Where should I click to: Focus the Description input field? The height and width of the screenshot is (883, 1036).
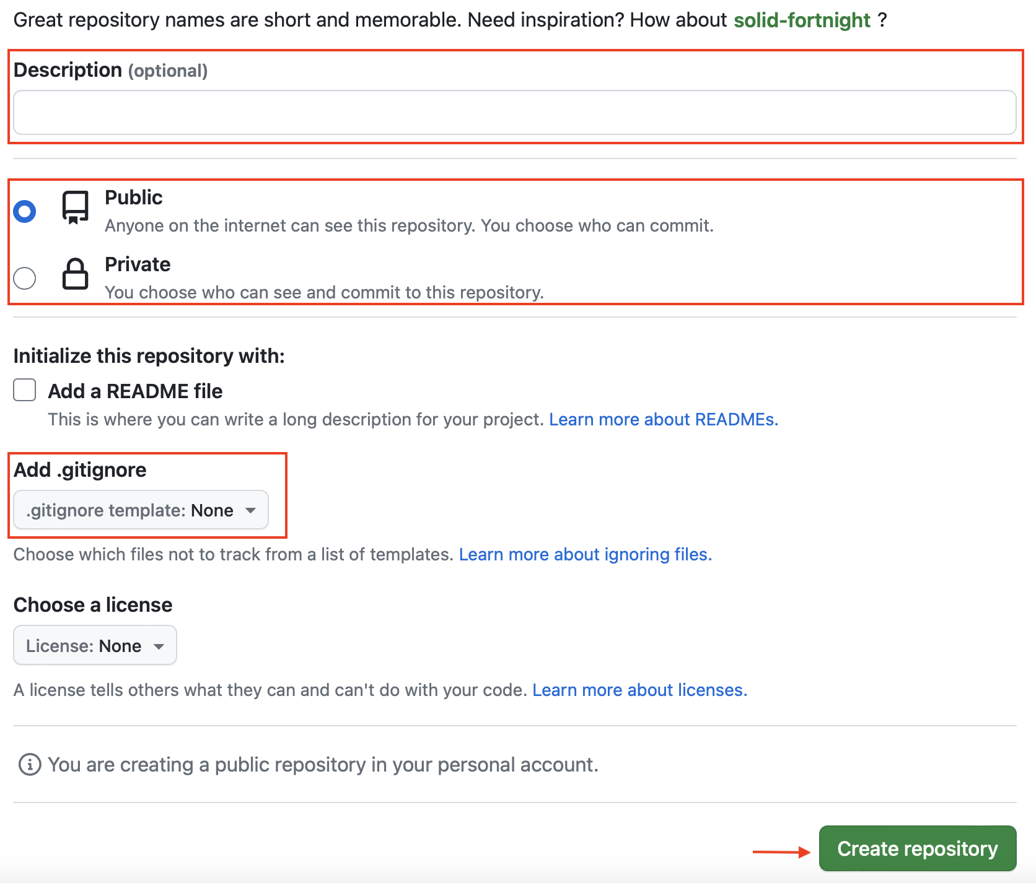[514, 113]
